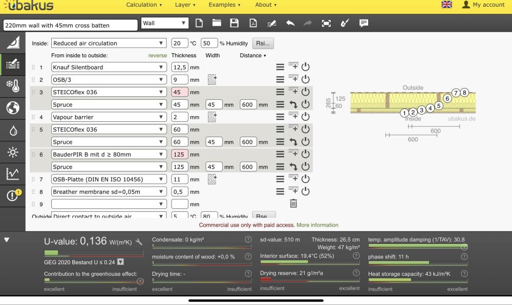Viewport: 512px width, 305px height.
Task: Open the comment speech bubble icon
Action: tap(364, 23)
